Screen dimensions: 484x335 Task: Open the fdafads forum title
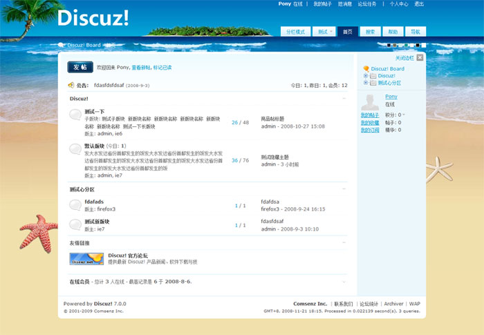[x=94, y=202]
